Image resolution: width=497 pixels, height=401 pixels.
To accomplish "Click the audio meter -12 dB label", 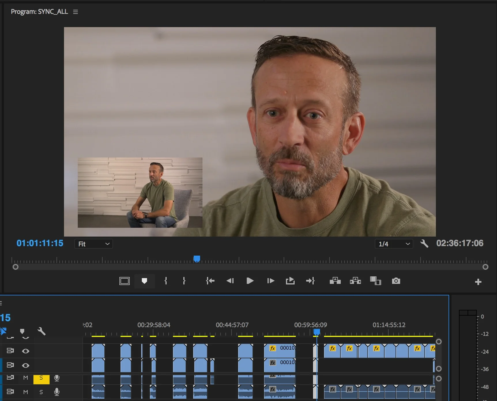I will (x=485, y=334).
